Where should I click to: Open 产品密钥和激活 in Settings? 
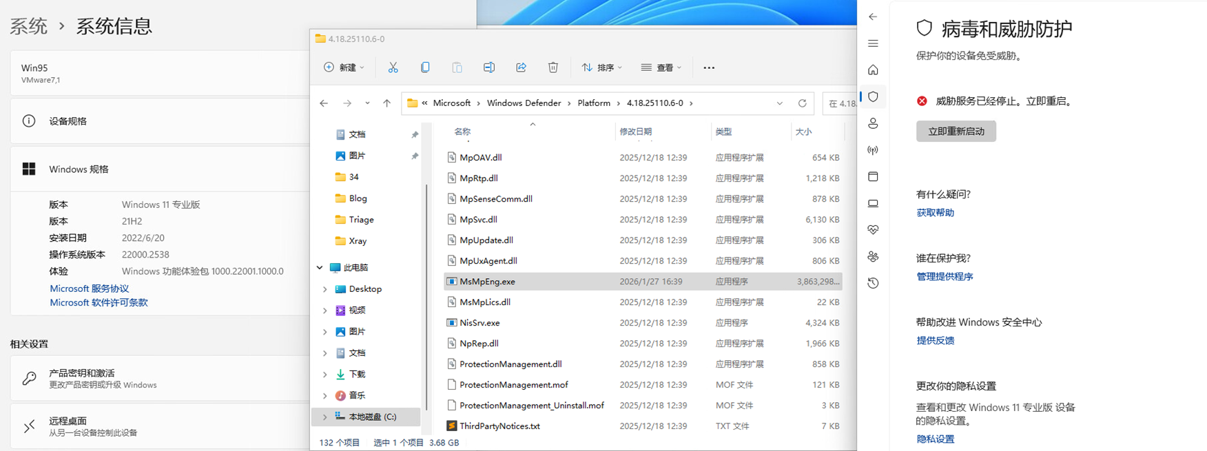[160, 378]
